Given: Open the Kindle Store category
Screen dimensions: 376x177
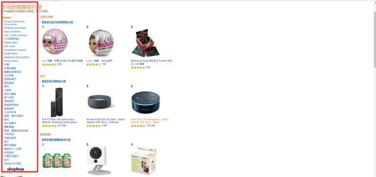Looking at the screenshot, I should [x=11, y=54].
